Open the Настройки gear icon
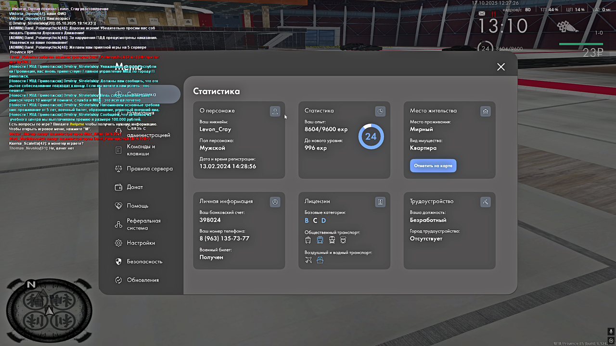Viewport: 616px width, 346px height. [x=118, y=243]
